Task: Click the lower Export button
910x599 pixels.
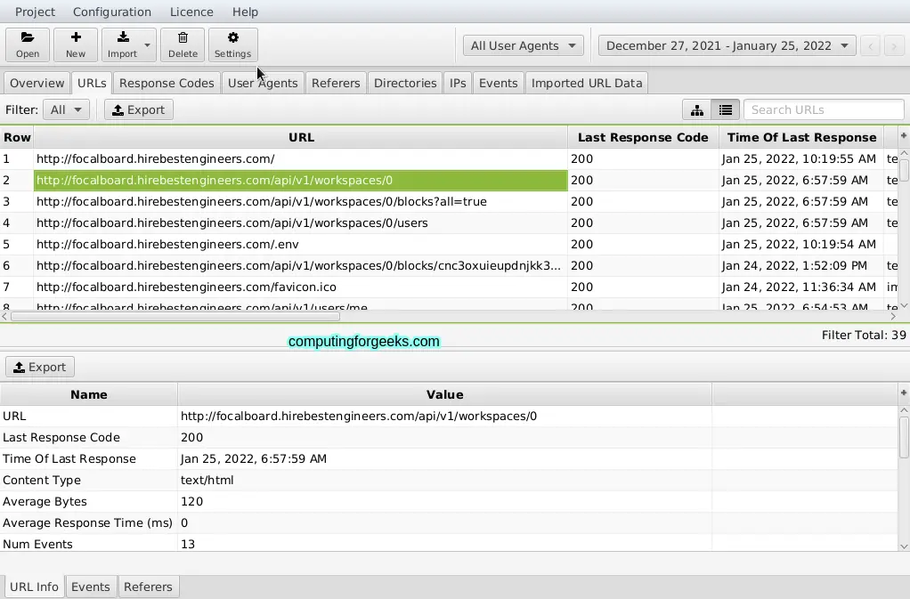Action: tap(40, 367)
